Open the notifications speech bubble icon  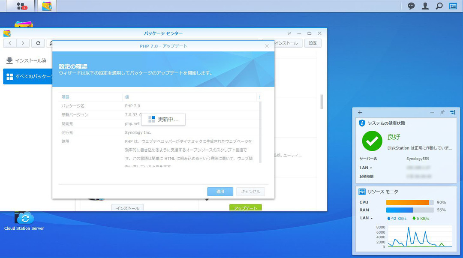click(411, 6)
